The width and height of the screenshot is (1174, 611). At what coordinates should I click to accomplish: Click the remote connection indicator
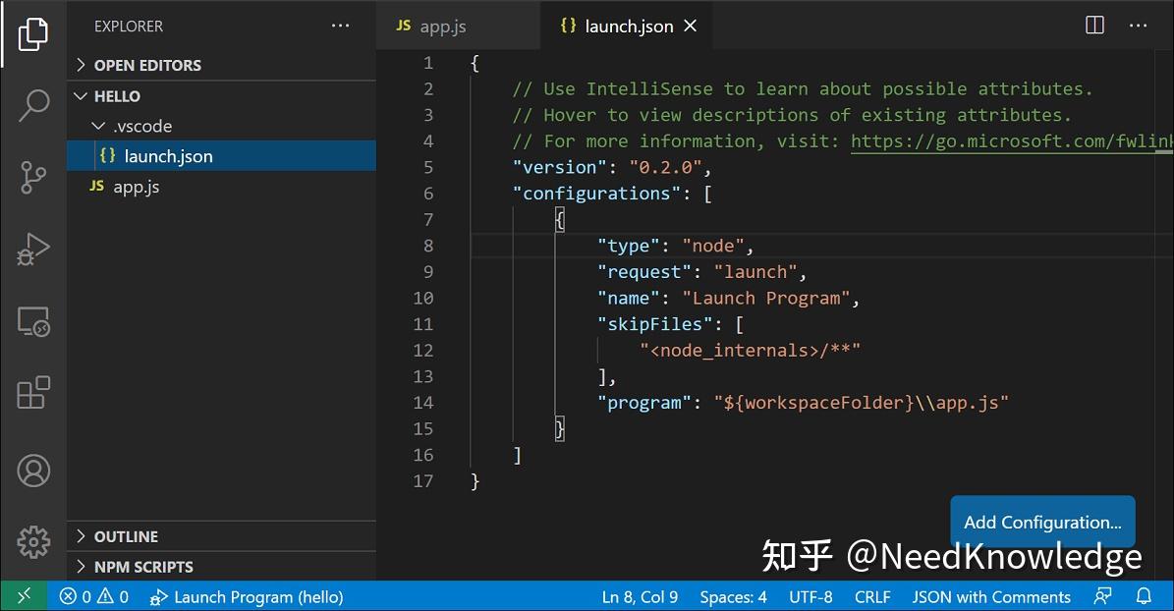point(25,596)
